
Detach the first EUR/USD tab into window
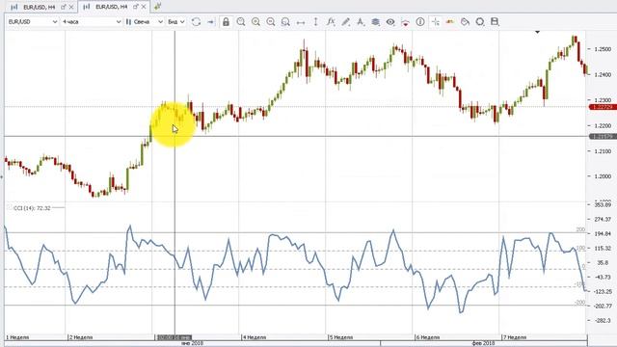coord(64,7)
